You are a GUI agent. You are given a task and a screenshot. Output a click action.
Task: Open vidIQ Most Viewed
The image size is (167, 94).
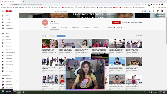coord(9,62)
